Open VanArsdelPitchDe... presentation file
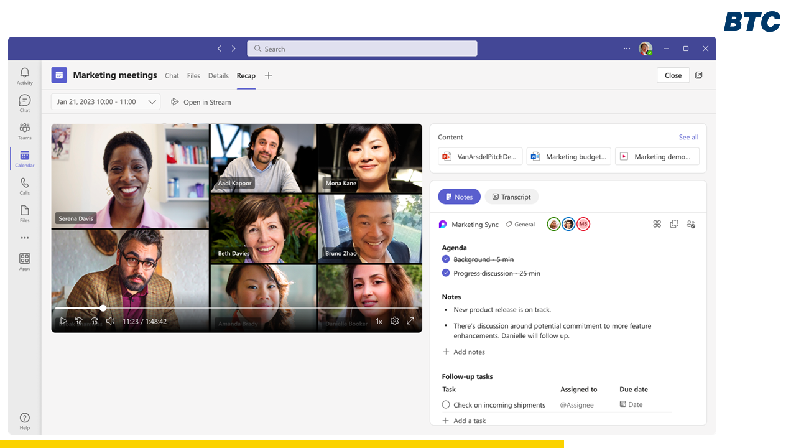The image size is (796, 448). click(480, 156)
